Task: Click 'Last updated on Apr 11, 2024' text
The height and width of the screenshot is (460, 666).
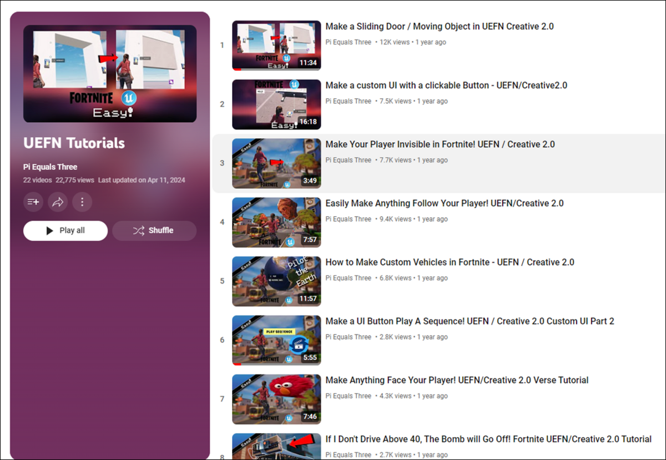Action: coord(142,180)
